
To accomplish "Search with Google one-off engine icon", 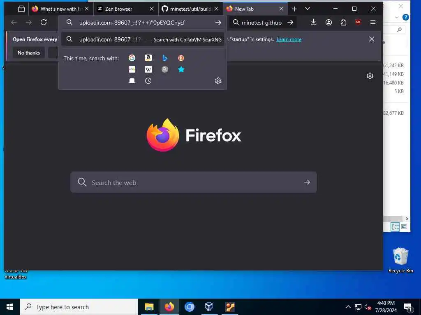I will tap(132, 58).
